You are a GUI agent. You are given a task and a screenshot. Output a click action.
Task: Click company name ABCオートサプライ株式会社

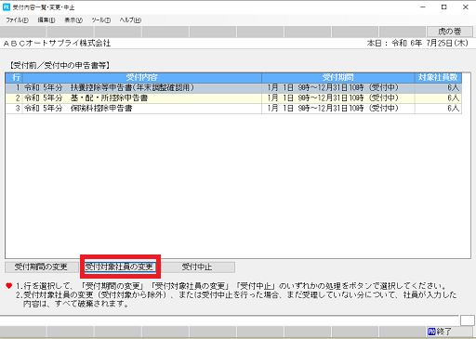click(57, 43)
